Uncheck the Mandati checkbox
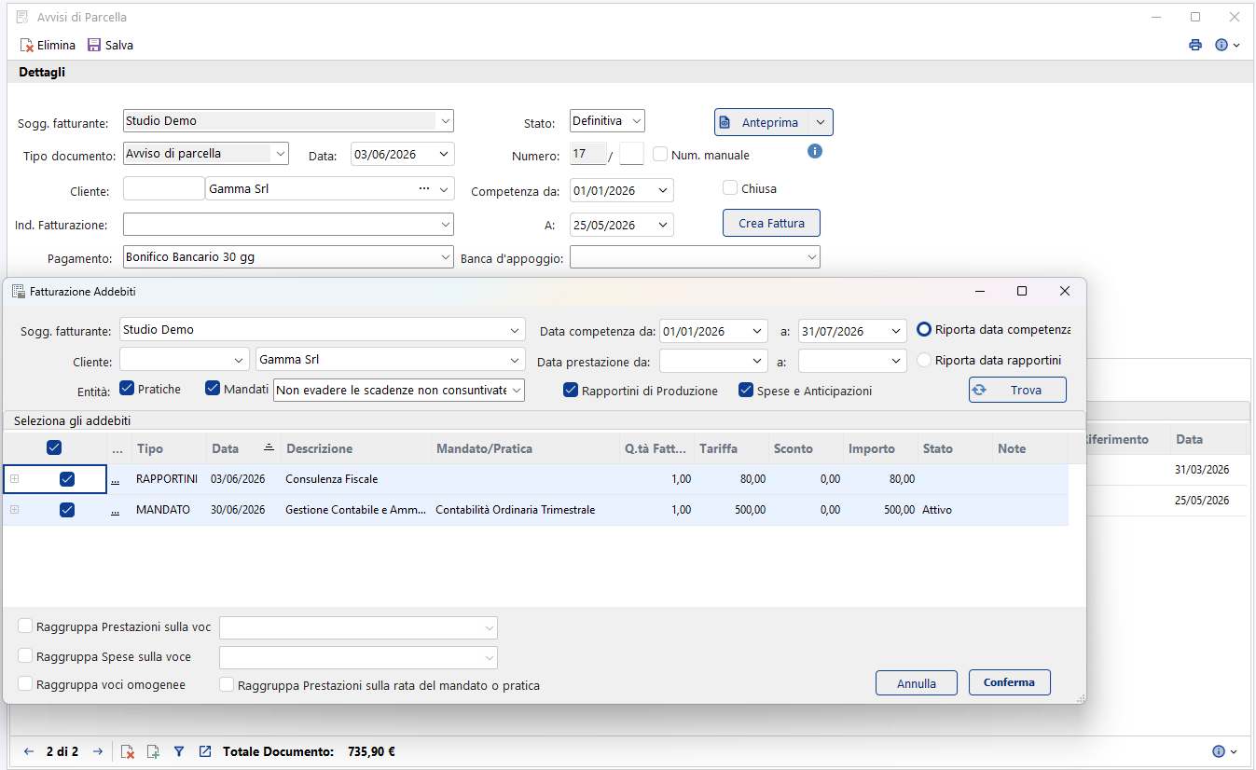The height and width of the screenshot is (770, 1256). tap(213, 389)
